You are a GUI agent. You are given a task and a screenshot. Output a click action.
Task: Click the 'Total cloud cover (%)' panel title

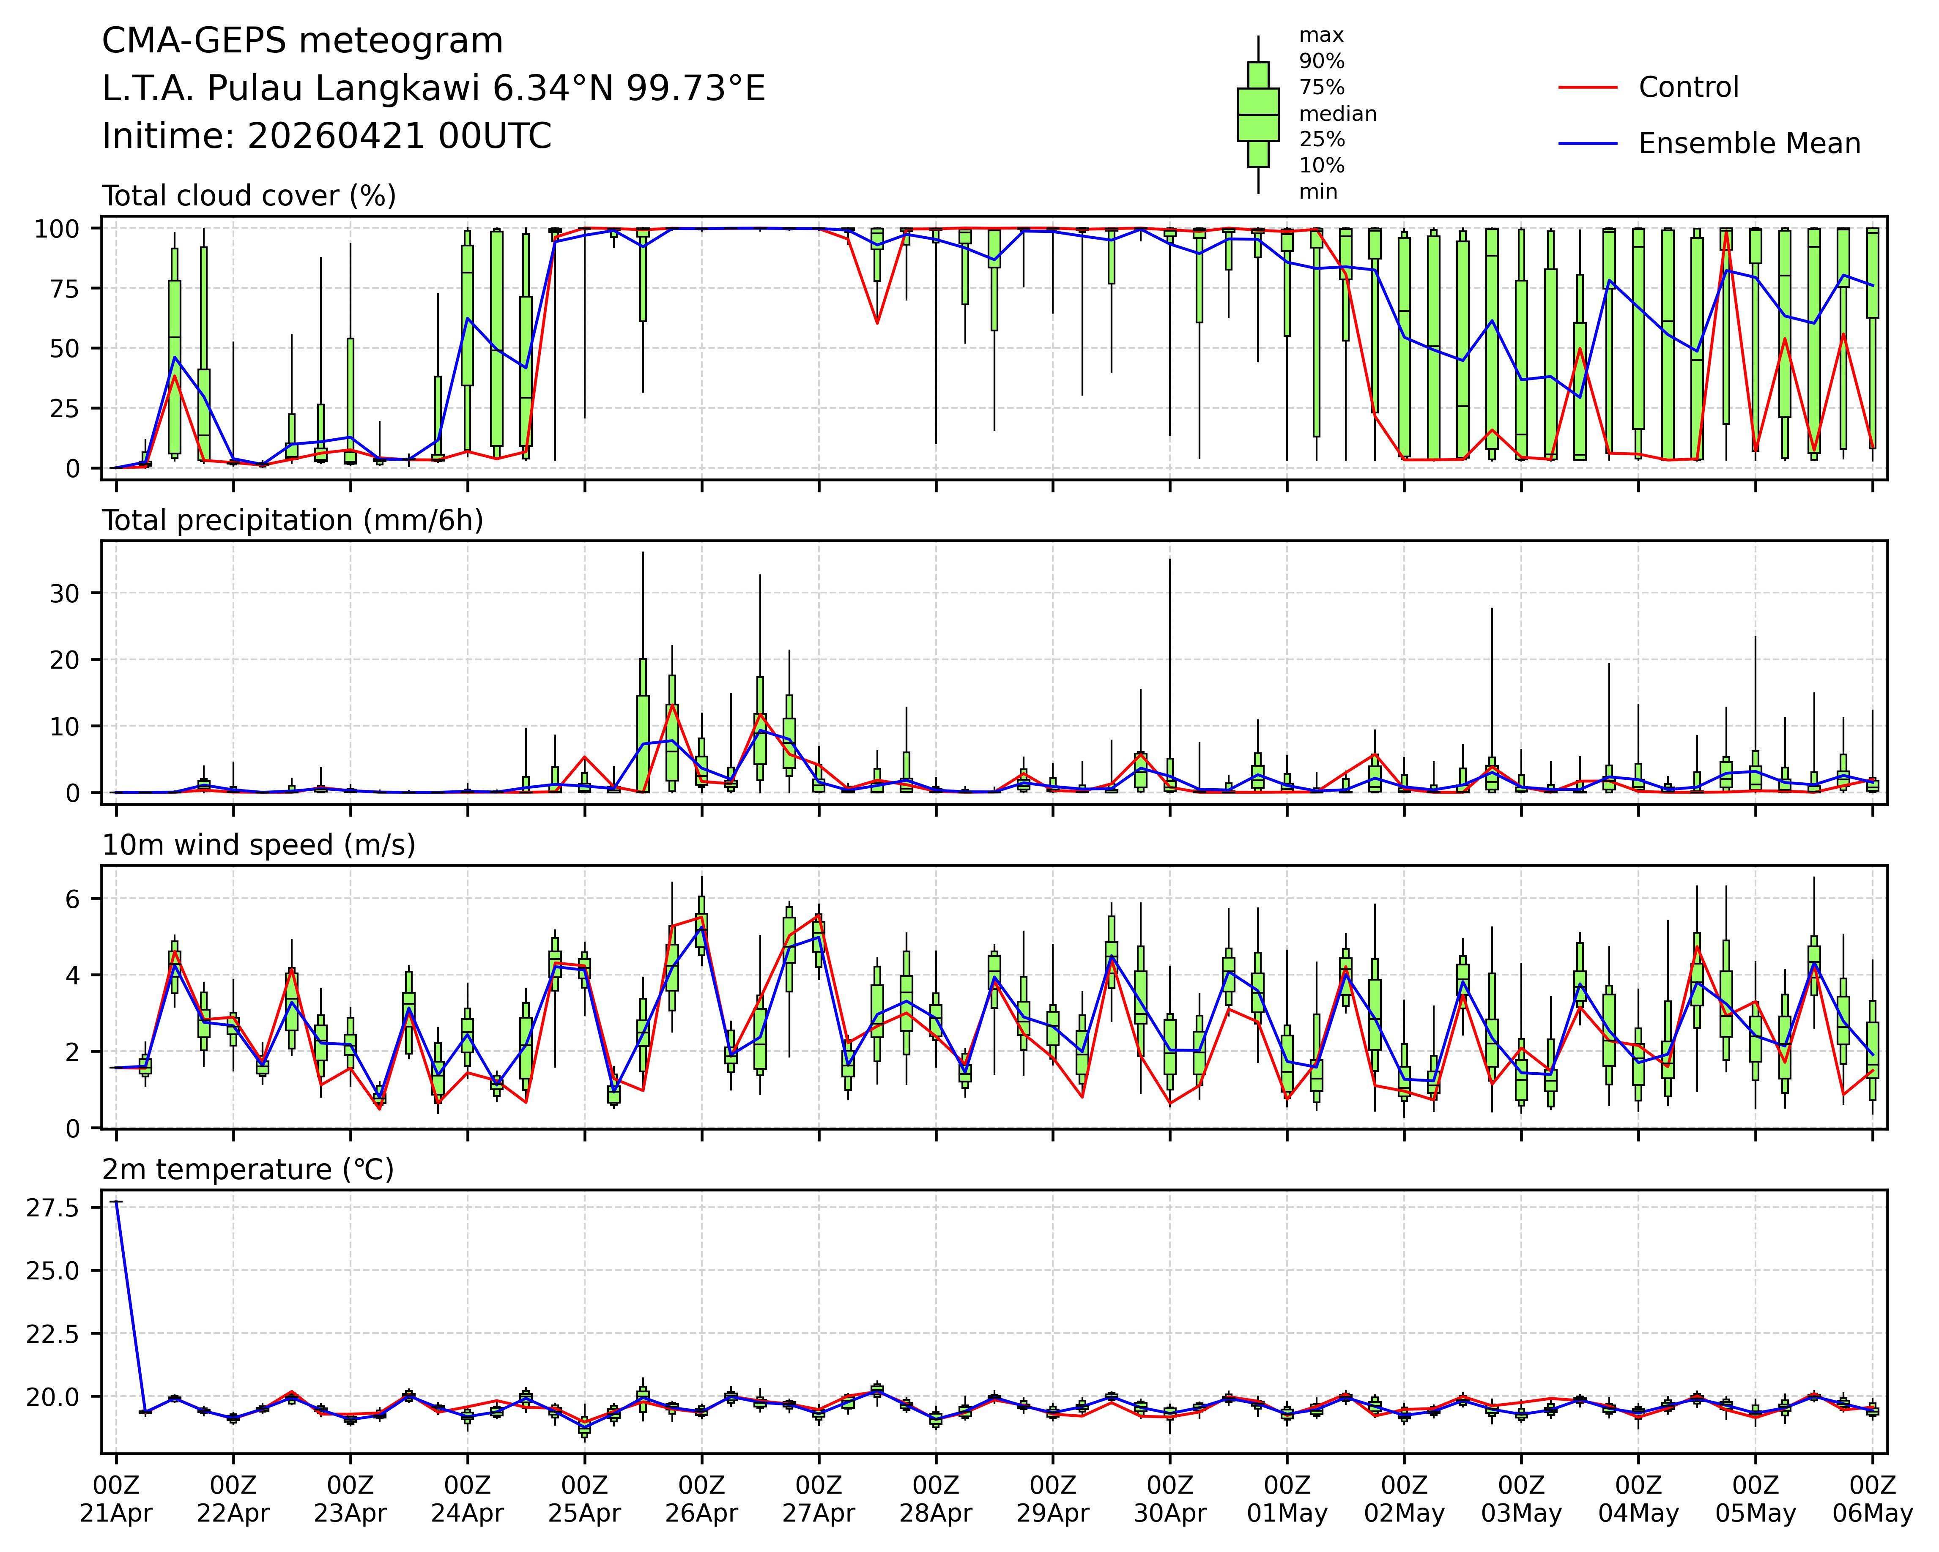[x=249, y=196]
